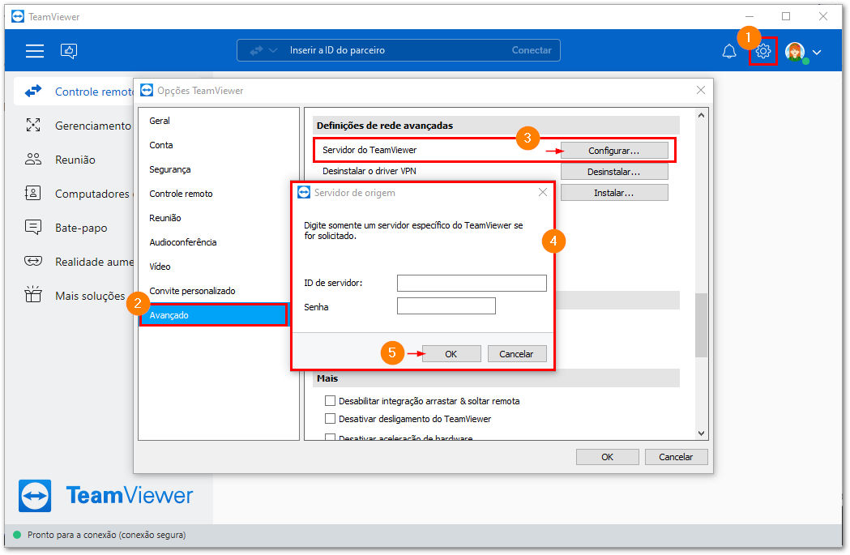Click the Senha input field
The width and height of the screenshot is (850, 555).
[x=446, y=305]
